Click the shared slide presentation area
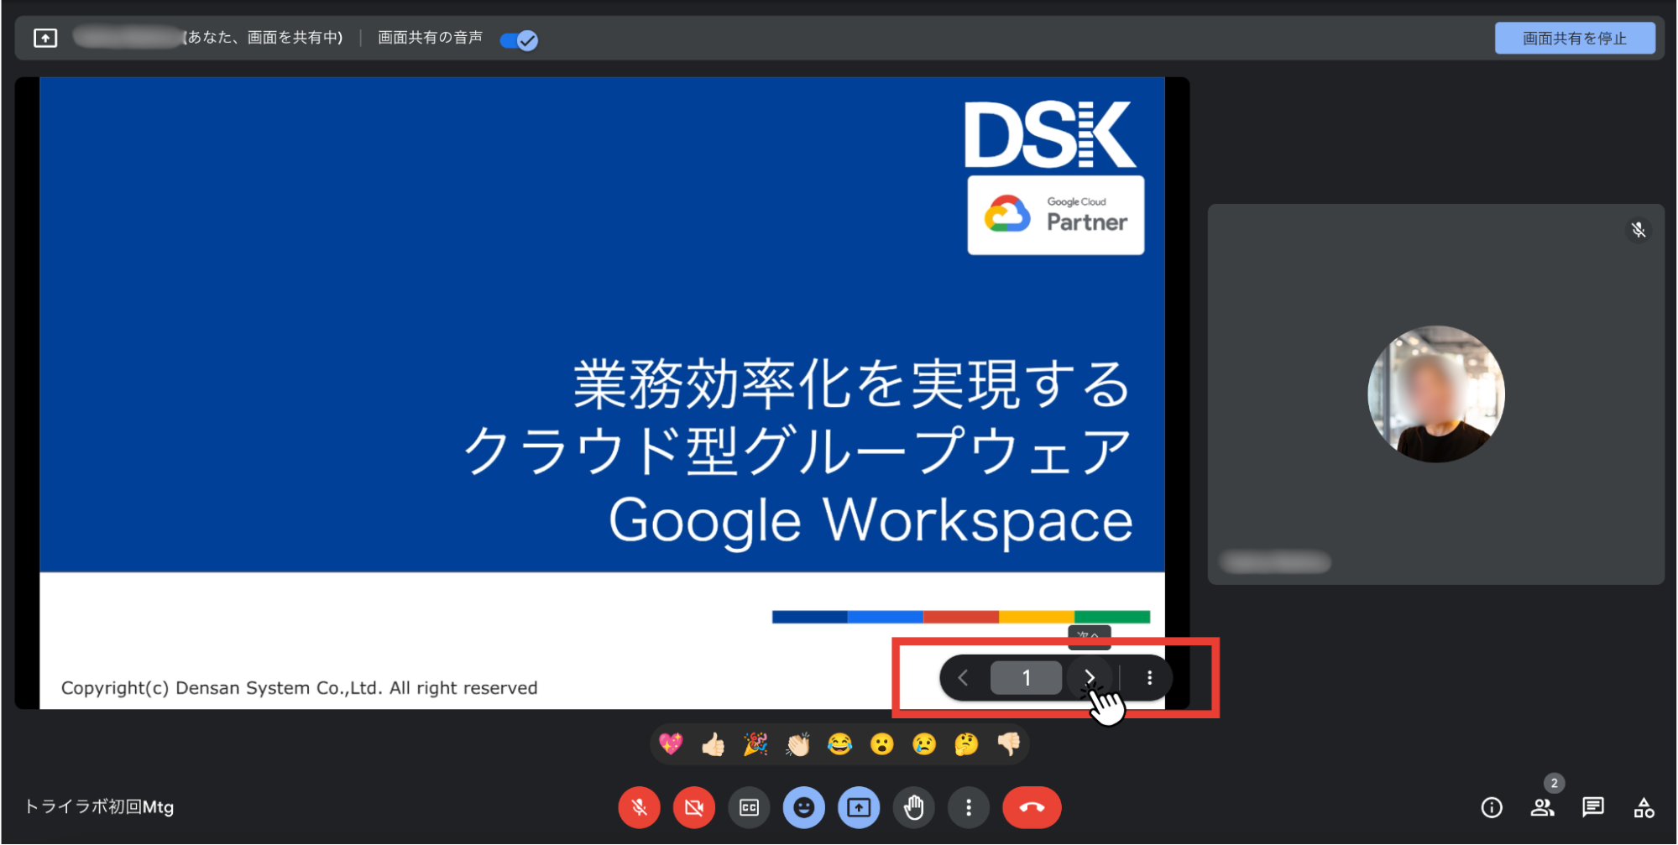Viewport: 1678px width, 845px height. tap(602, 393)
